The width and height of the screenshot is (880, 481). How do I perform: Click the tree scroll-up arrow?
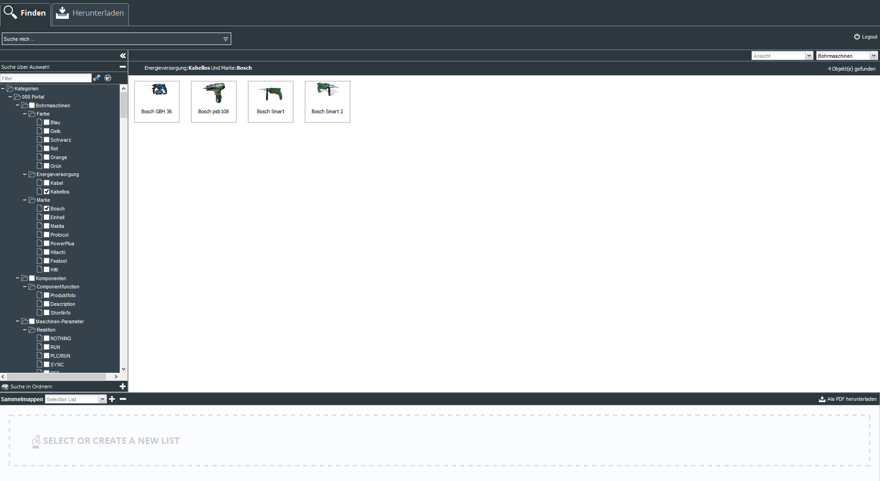[x=123, y=88]
